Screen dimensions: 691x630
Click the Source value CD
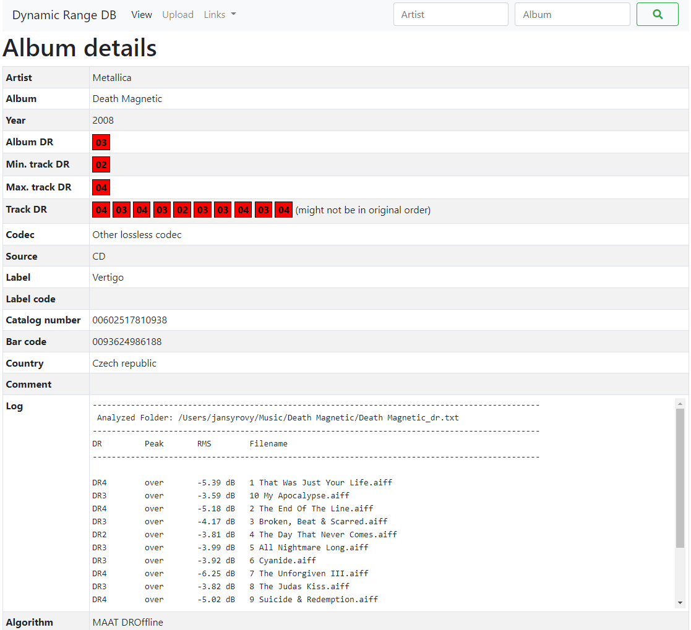click(99, 257)
